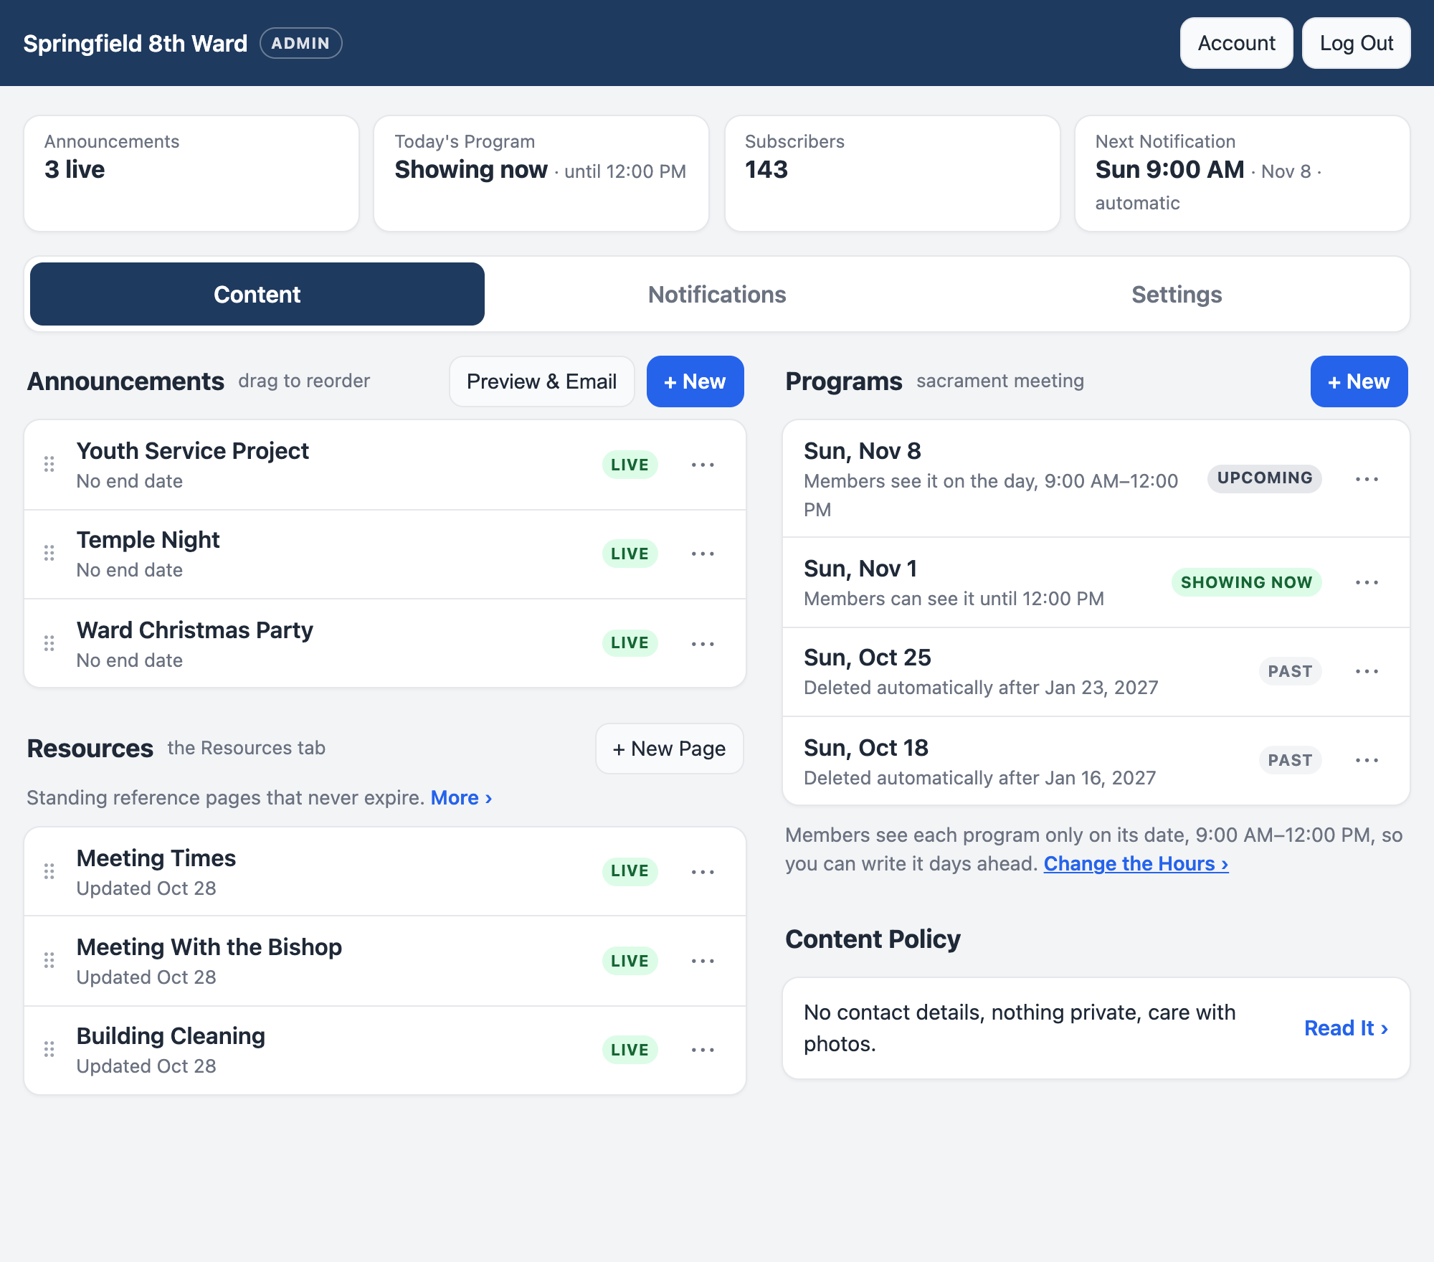
Task: Open the options menu for the Sun, Nov 8 program
Action: click(1367, 479)
